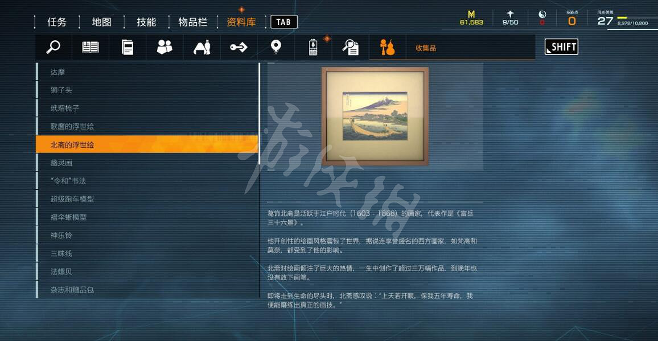Switch to the 地图 tab
The width and height of the screenshot is (658, 341).
click(x=101, y=22)
